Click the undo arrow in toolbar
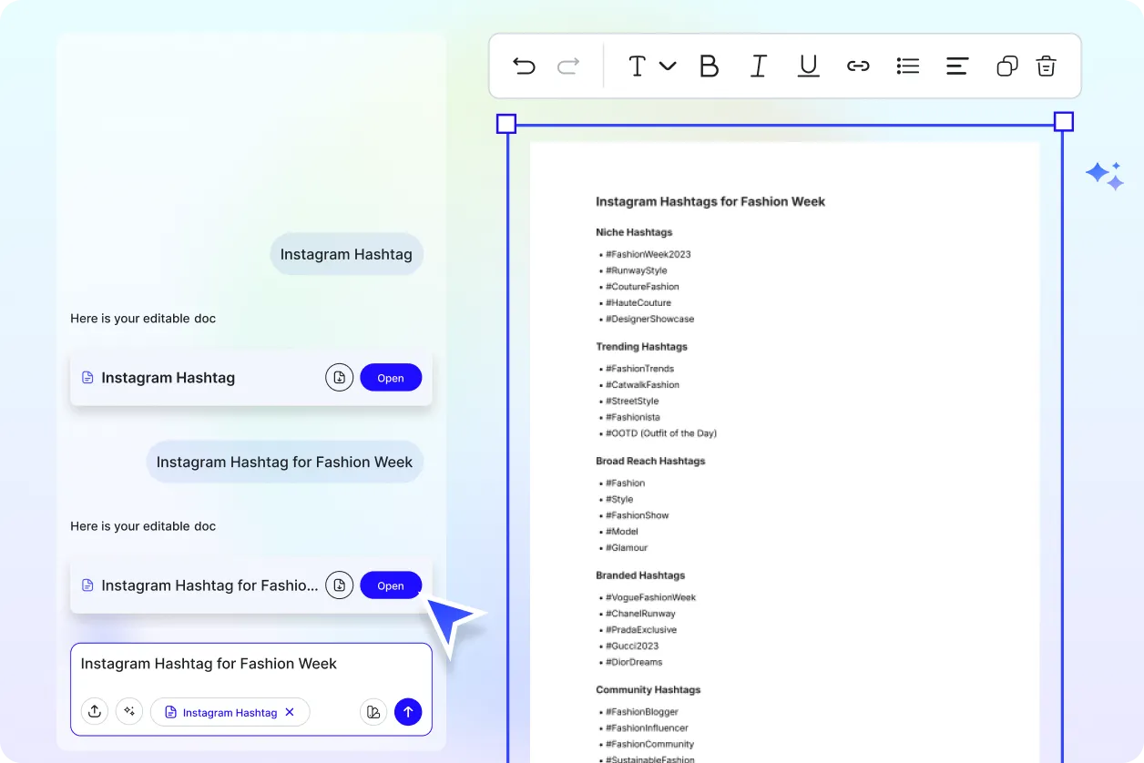The height and width of the screenshot is (763, 1144). tap(524, 66)
